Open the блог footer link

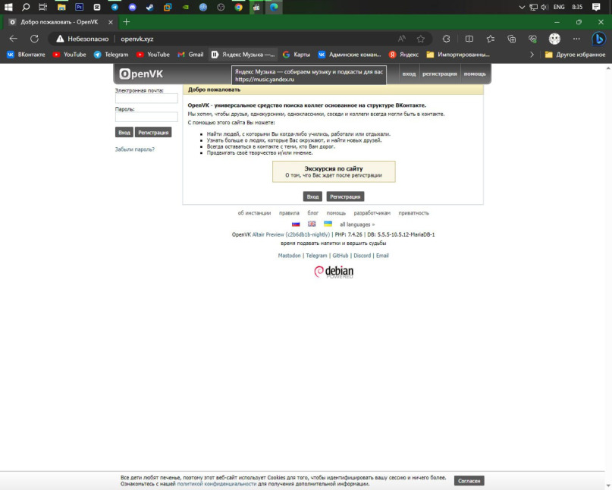[x=312, y=213]
